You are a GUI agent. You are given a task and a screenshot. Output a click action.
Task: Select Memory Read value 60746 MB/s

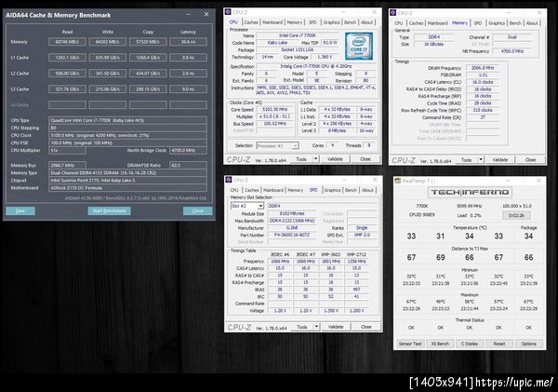(x=67, y=42)
